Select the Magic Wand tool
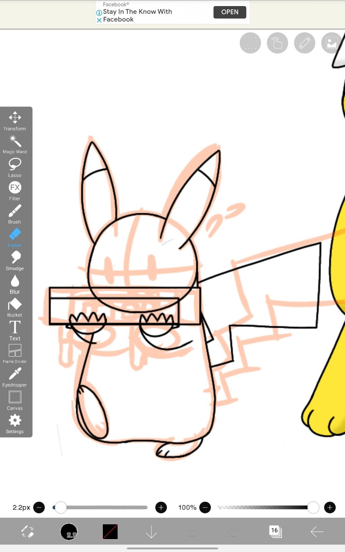 pyautogui.click(x=15, y=145)
